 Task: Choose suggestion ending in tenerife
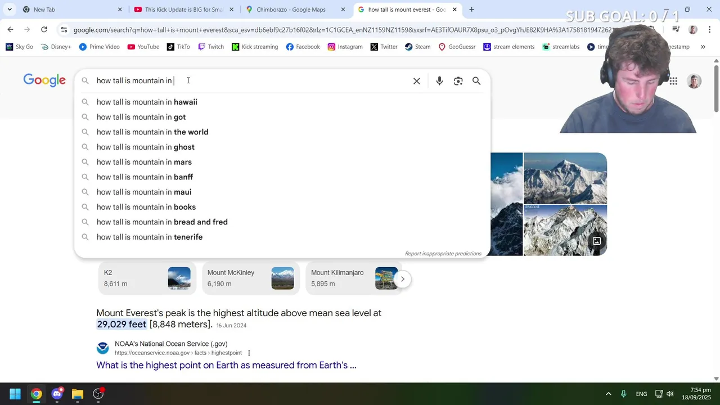(x=282, y=237)
